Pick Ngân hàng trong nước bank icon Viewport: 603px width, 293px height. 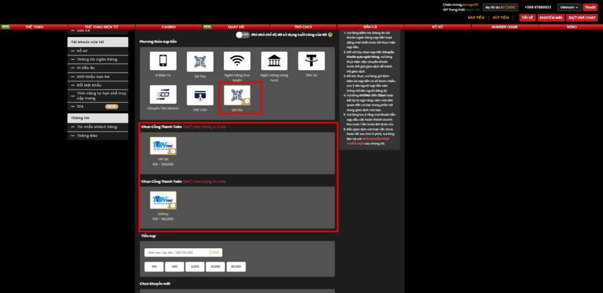[274, 61]
